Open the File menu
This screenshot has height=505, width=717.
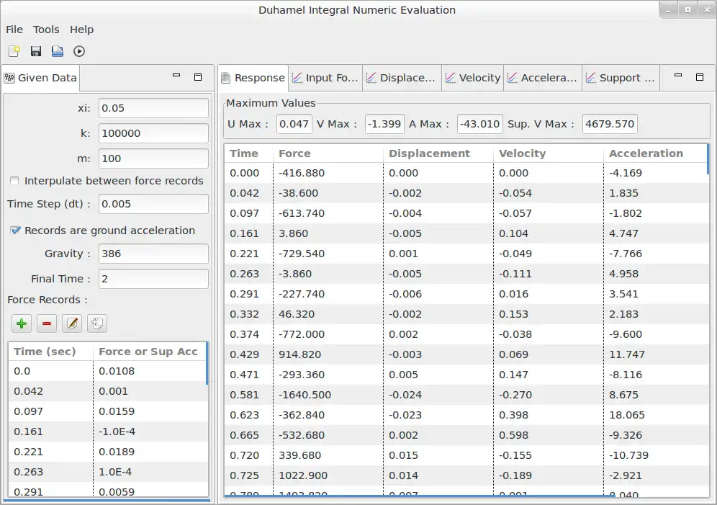(x=14, y=30)
